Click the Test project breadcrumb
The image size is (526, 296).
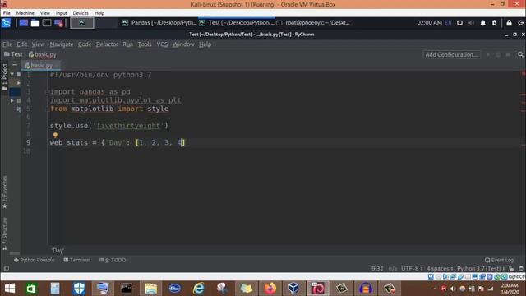coord(13,54)
